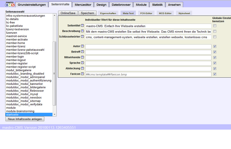This screenshot has height=149, width=231.
Task: Open help icon next to Abdeckung
Action: [82, 68]
